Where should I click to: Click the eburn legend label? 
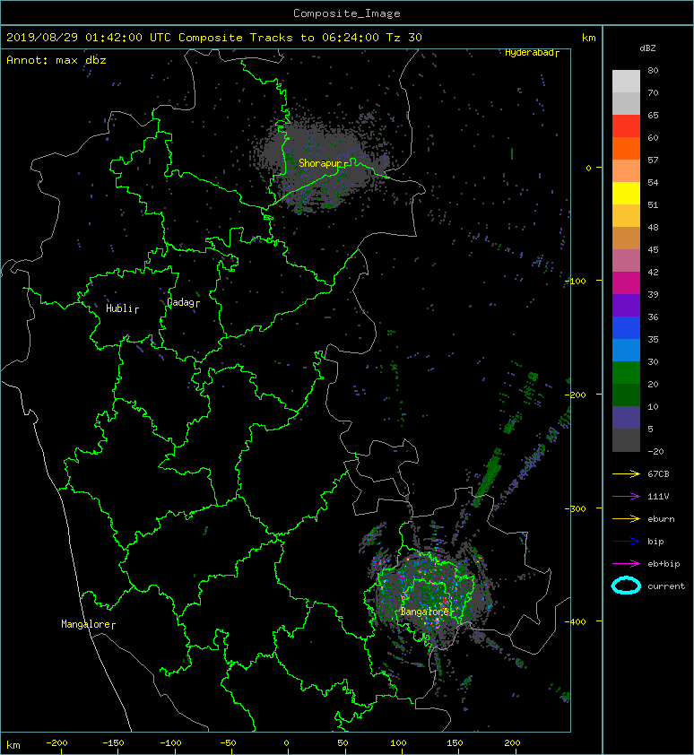click(x=661, y=519)
